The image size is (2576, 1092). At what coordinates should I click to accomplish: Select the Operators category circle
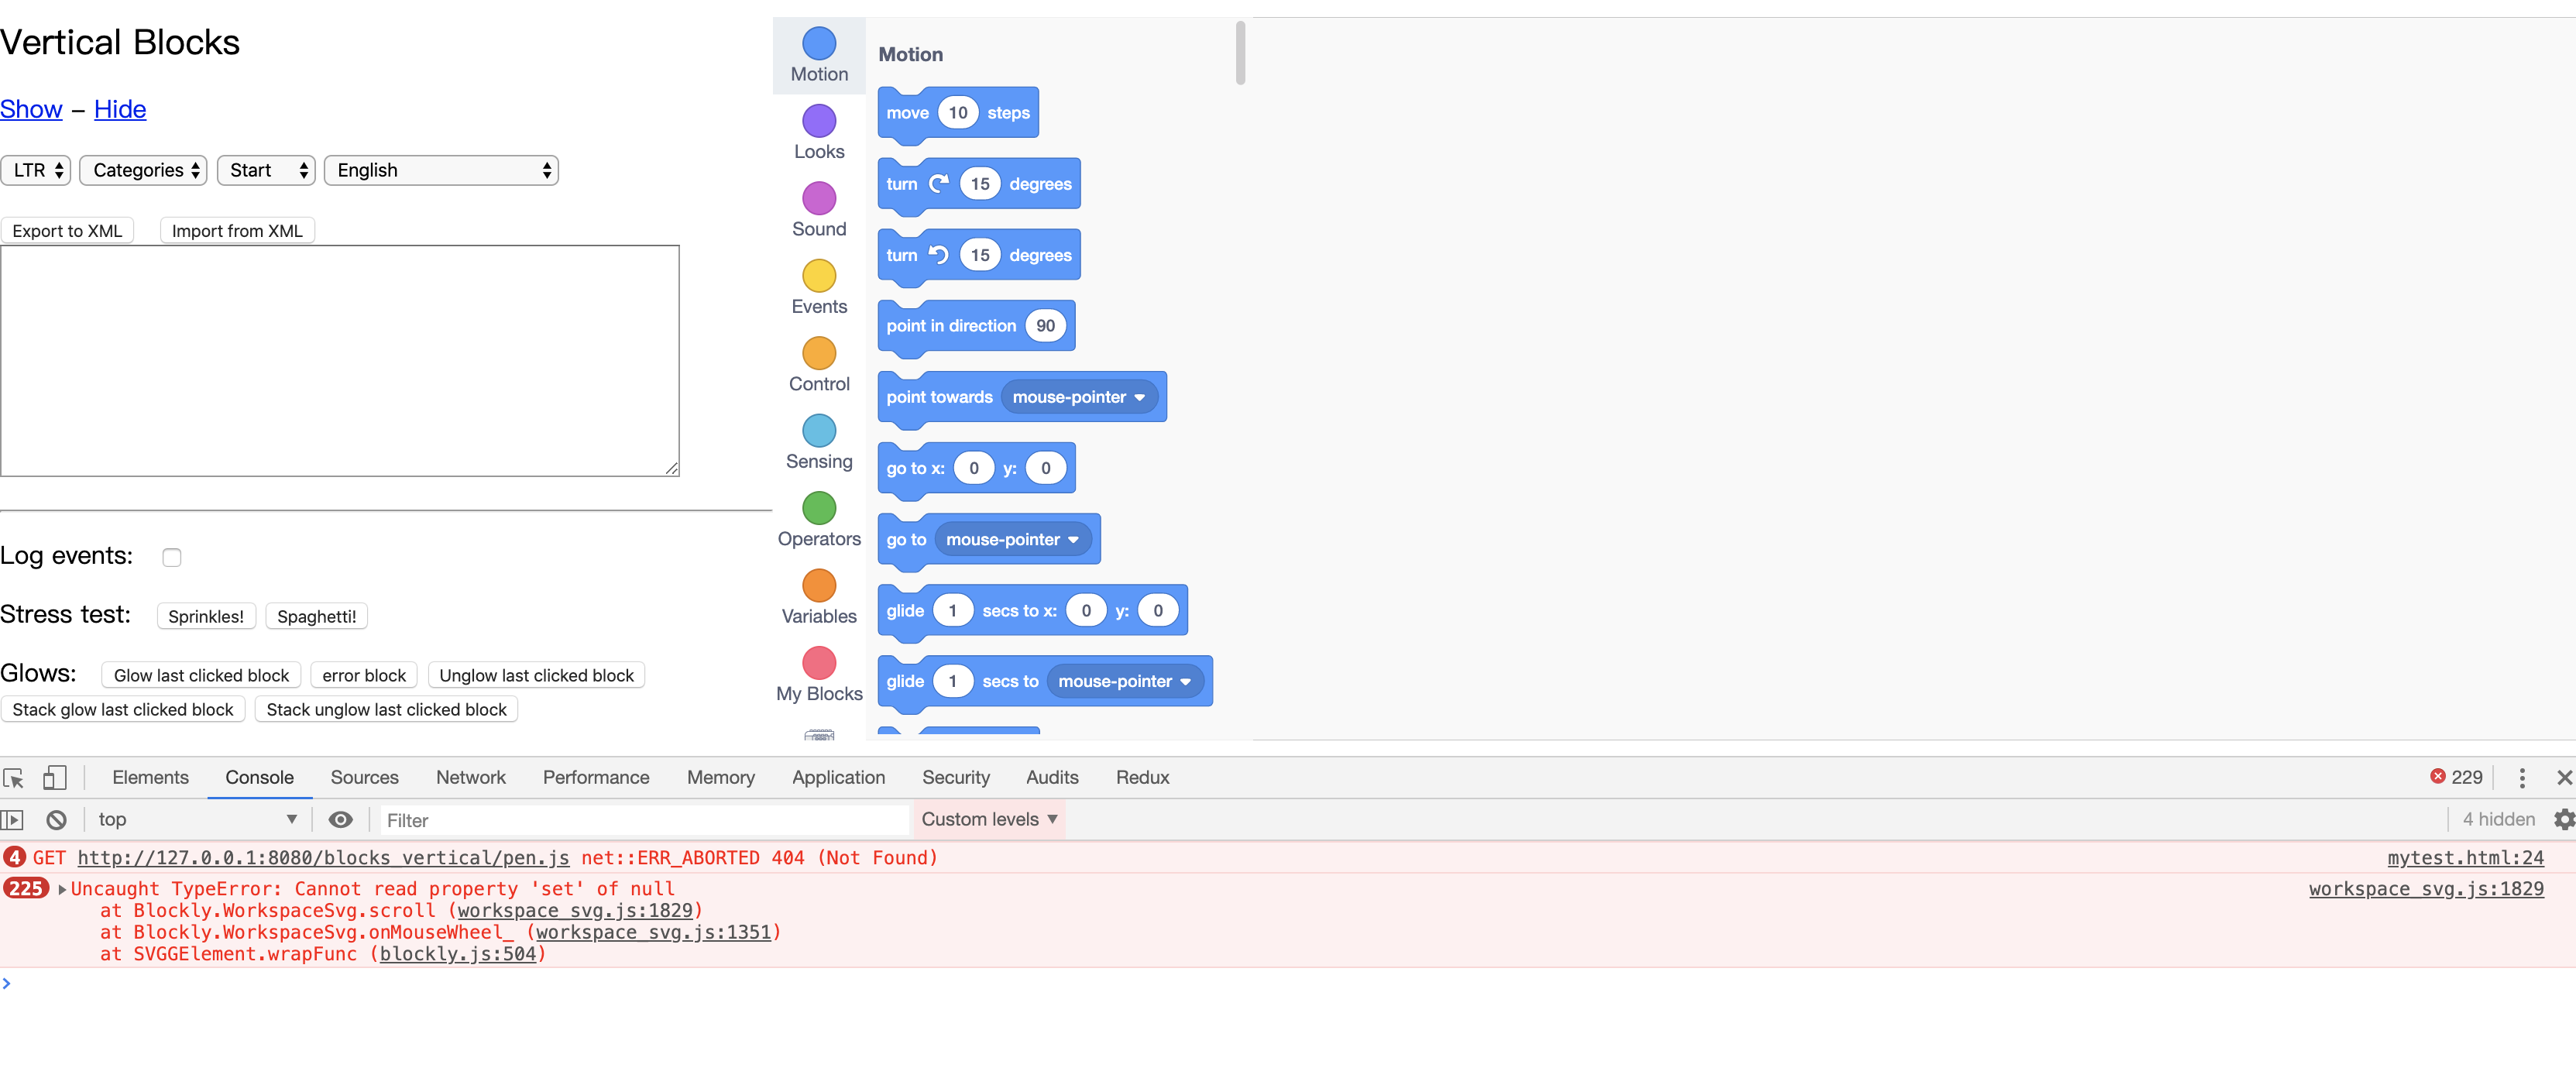[x=819, y=508]
